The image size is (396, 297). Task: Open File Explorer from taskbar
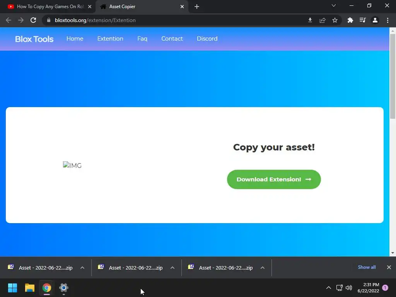pyautogui.click(x=29, y=288)
